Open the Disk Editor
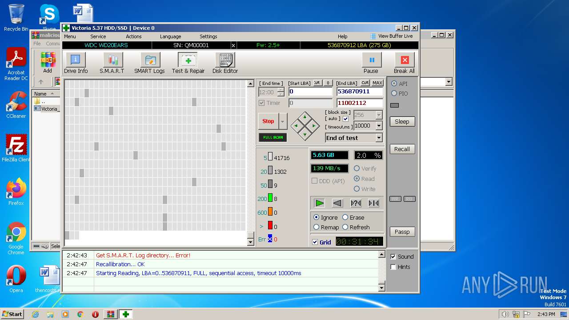 pos(225,63)
